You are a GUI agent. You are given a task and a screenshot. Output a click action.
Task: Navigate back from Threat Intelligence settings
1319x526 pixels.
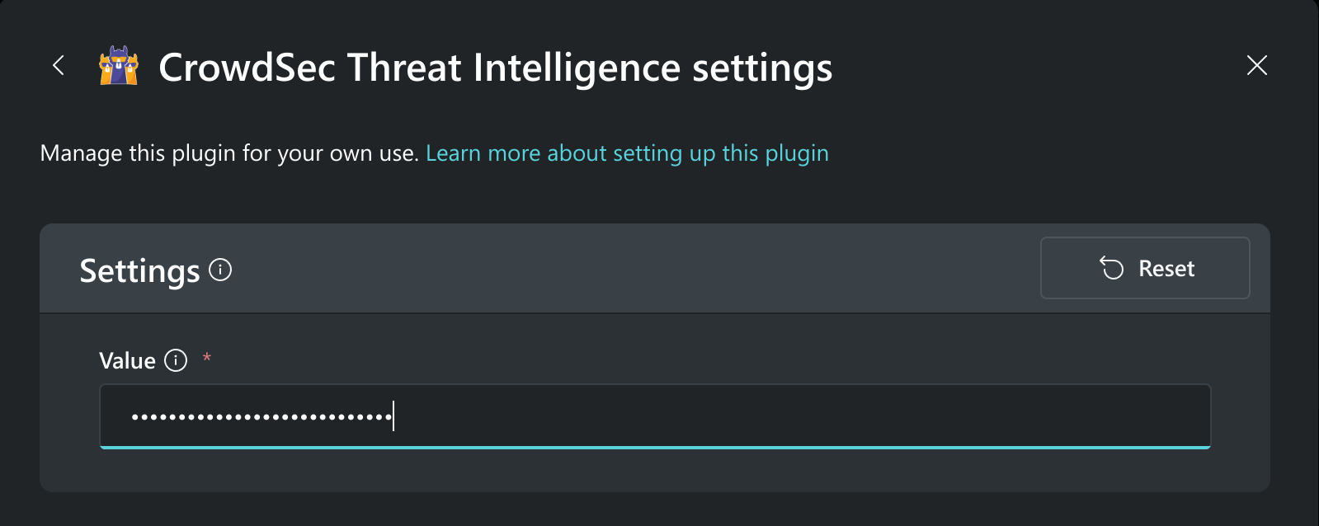pyautogui.click(x=58, y=66)
